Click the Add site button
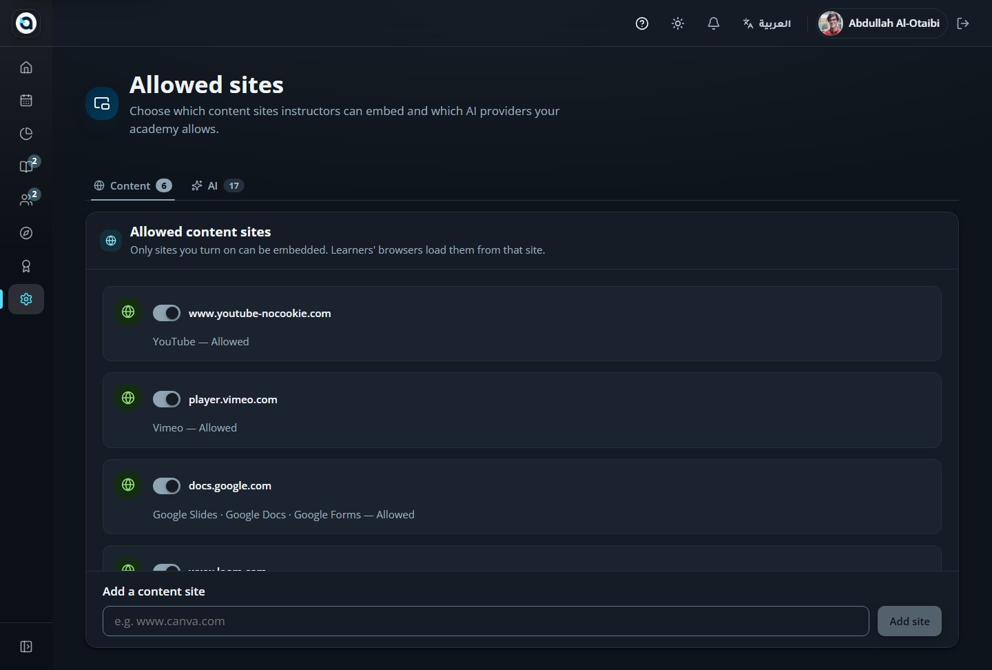This screenshot has width=992, height=670. pyautogui.click(x=909, y=621)
